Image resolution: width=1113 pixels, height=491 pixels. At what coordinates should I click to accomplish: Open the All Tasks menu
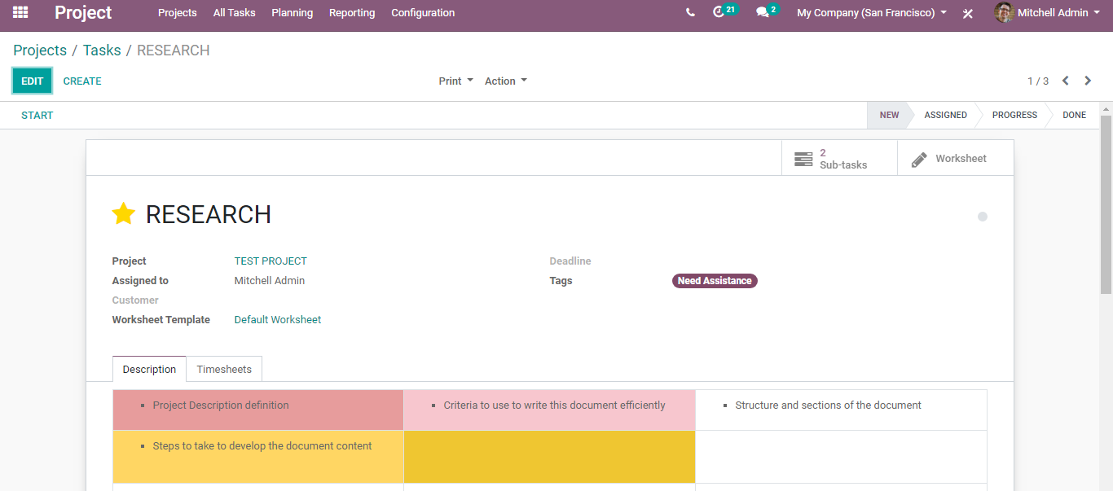click(234, 12)
